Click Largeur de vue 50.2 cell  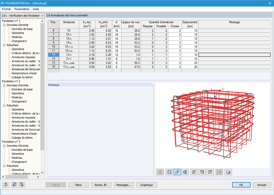coord(131,63)
